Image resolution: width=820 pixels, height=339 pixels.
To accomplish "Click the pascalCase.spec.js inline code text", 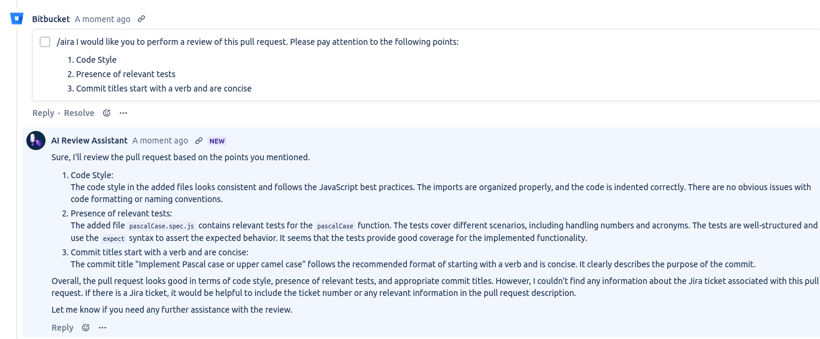I will tap(162, 226).
